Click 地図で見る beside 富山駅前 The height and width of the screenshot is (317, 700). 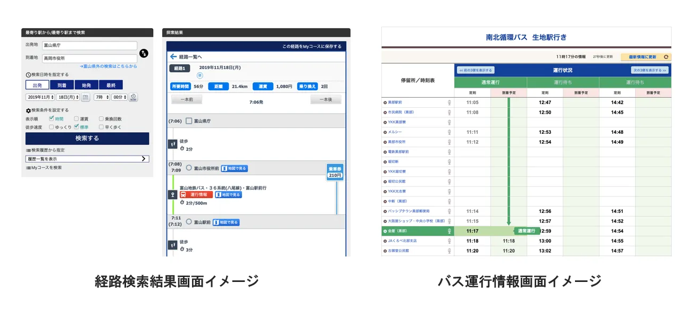(226, 222)
